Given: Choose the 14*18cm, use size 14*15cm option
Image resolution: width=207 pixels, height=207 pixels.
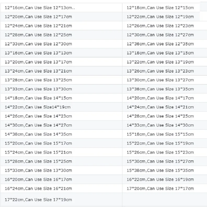Looking at the screenshot, I should 38,98.
